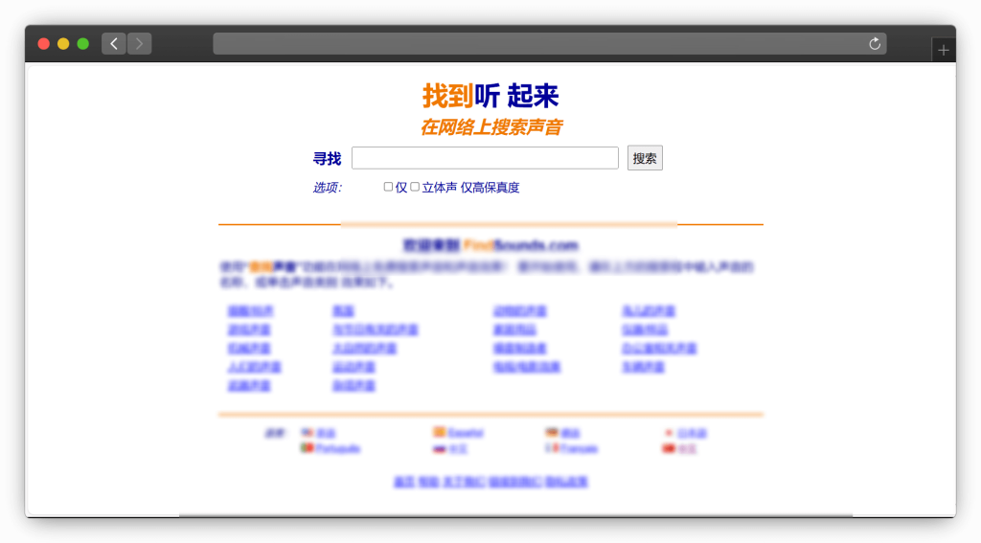
Task: Click the 选项: label
Action: [x=328, y=188]
